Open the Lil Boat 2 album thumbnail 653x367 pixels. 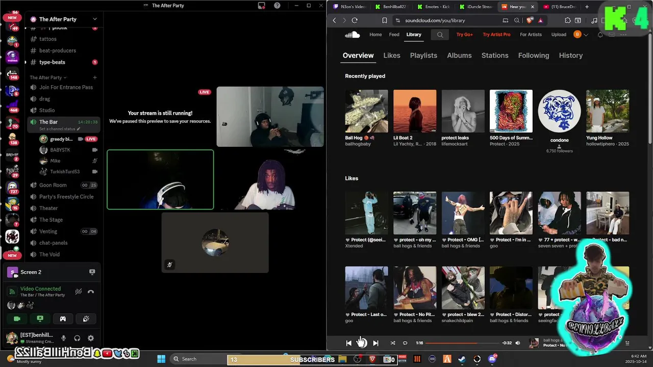click(415, 111)
